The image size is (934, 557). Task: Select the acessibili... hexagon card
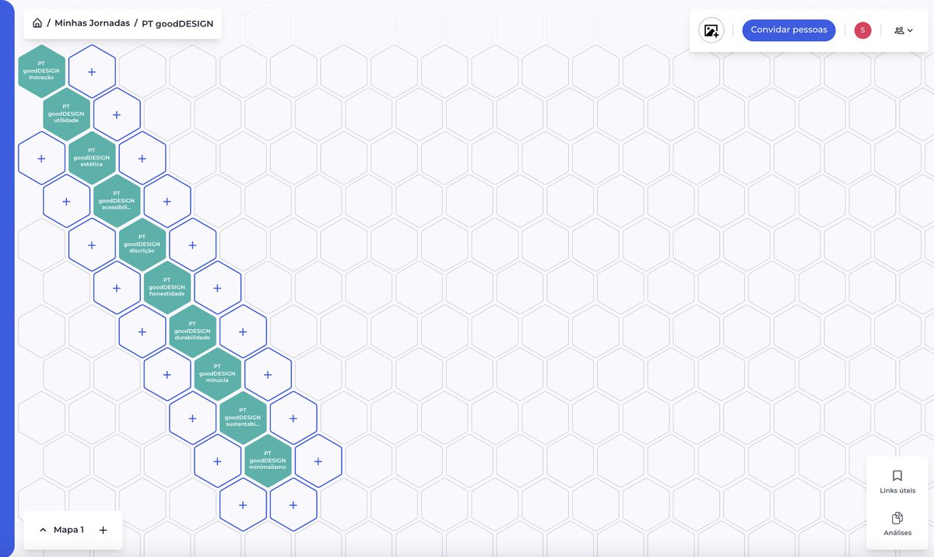[x=117, y=201]
